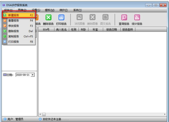Image resolution: width=169 pixels, height=122 pixels.
Task: Click the green icon beside 新建报告
Action: pyautogui.click(x=5, y=15)
